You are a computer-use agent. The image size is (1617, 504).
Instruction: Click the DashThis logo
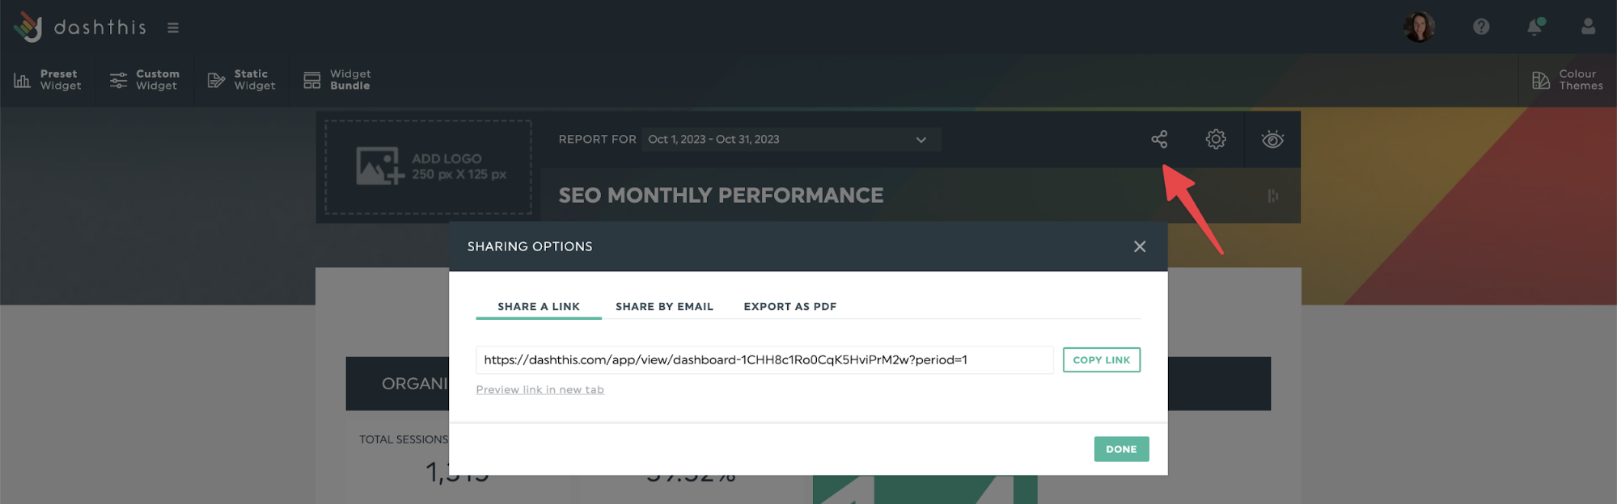[x=79, y=27]
